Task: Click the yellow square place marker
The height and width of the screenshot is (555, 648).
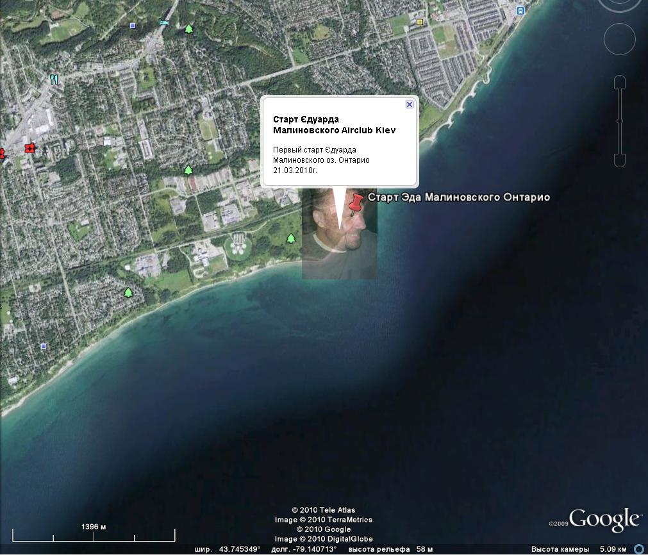Action: pyautogui.click(x=420, y=22)
